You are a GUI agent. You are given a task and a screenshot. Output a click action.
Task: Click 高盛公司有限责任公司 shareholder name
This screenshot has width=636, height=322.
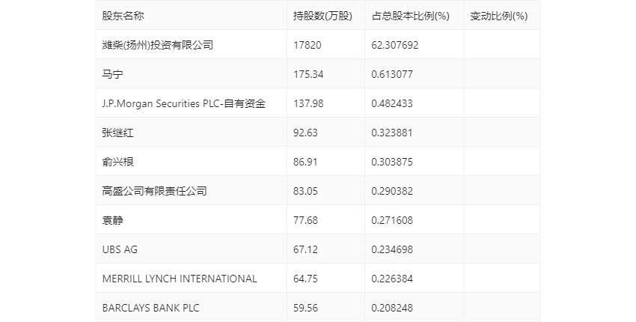click(154, 191)
